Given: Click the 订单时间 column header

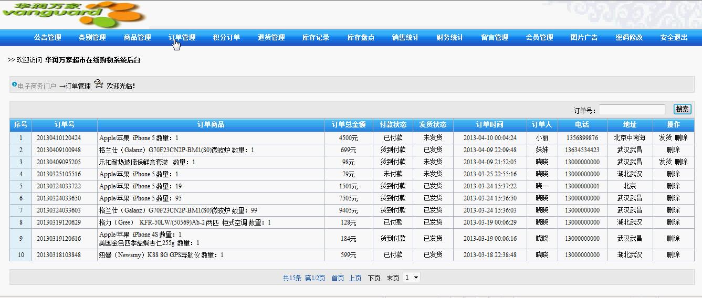Looking at the screenshot, I should point(490,125).
